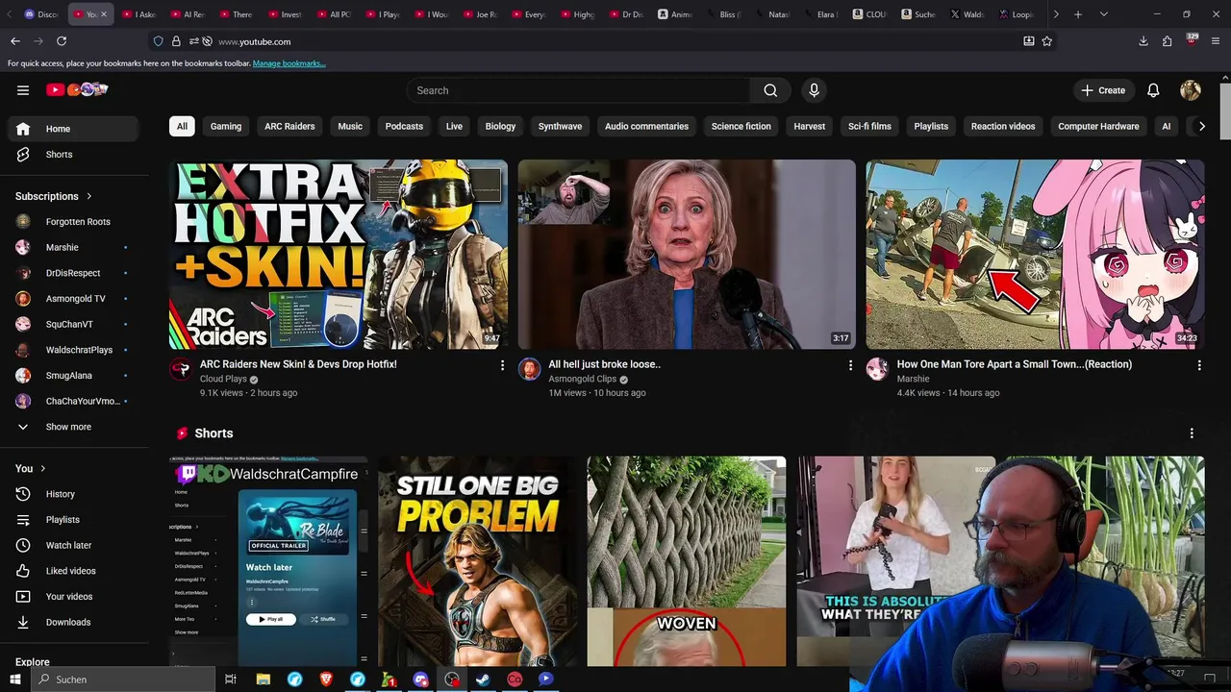The image size is (1231, 692).
Task: Open the notifications bell
Action: click(x=1153, y=90)
